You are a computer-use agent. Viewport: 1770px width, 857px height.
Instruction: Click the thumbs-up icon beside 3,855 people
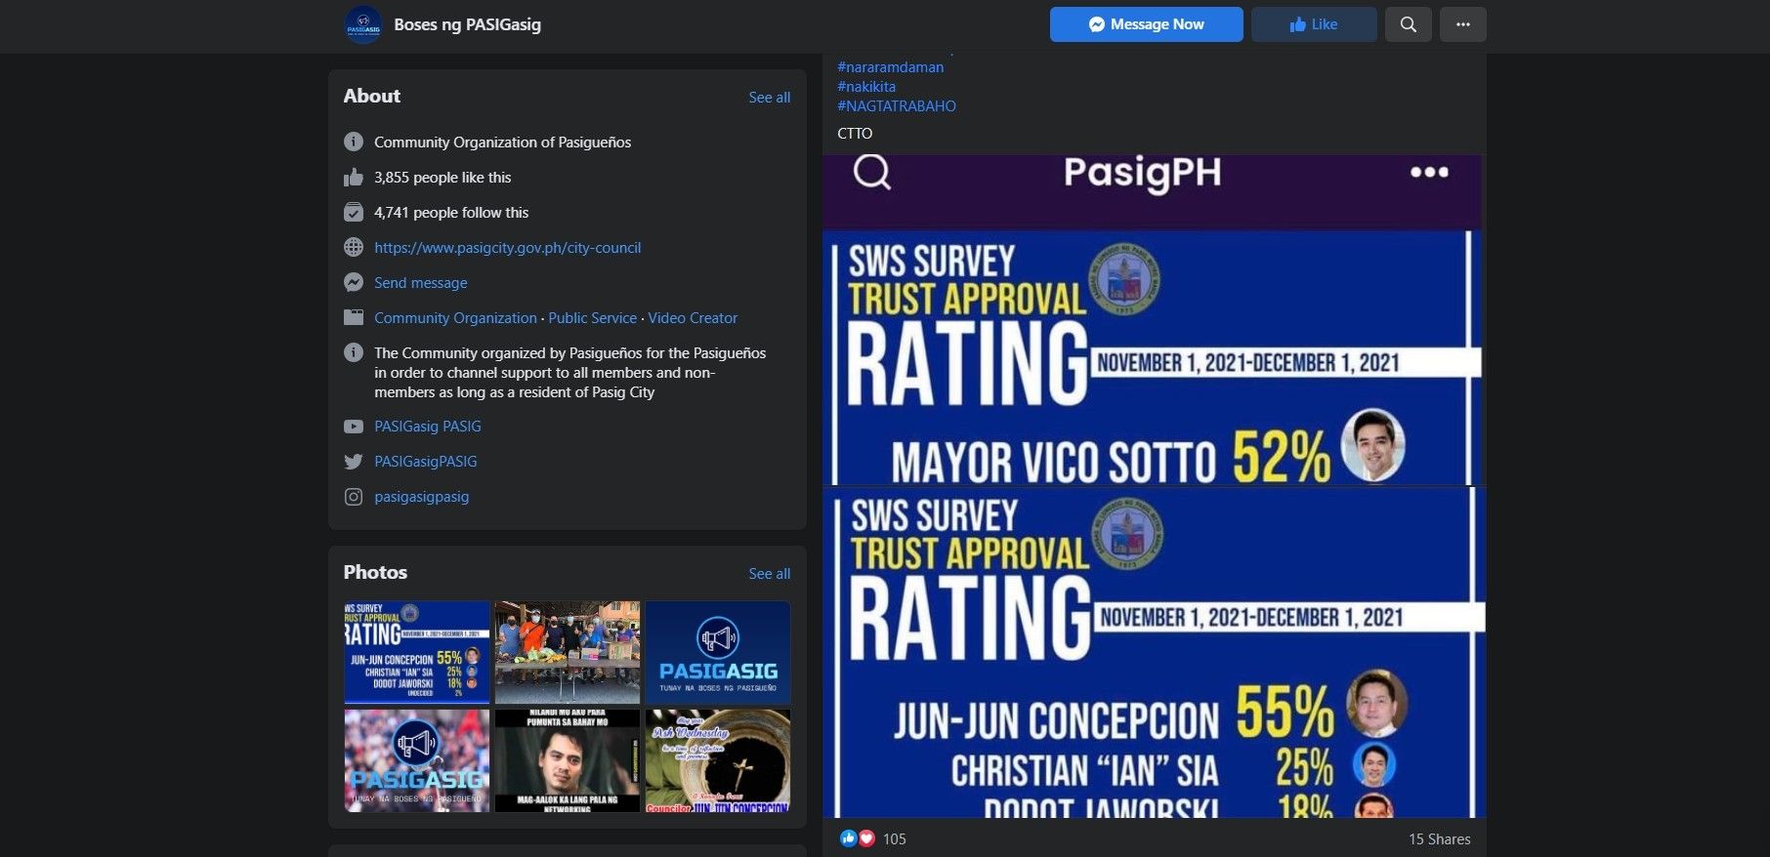pyautogui.click(x=354, y=177)
